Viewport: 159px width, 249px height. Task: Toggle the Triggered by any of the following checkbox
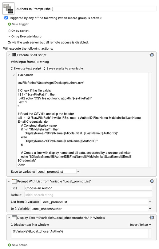[6, 18]
